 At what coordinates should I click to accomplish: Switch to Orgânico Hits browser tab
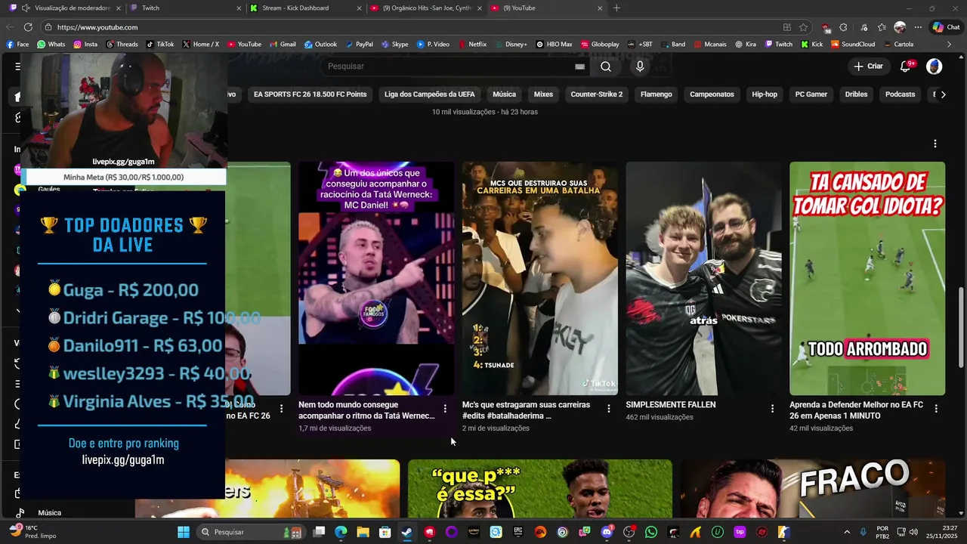(x=427, y=8)
